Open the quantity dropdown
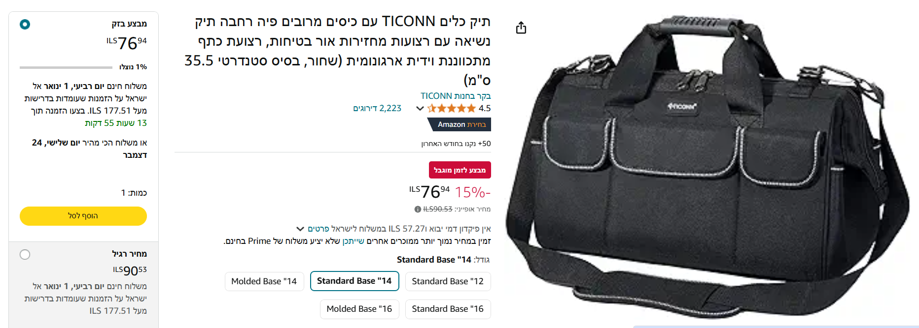The image size is (919, 328). [x=134, y=193]
